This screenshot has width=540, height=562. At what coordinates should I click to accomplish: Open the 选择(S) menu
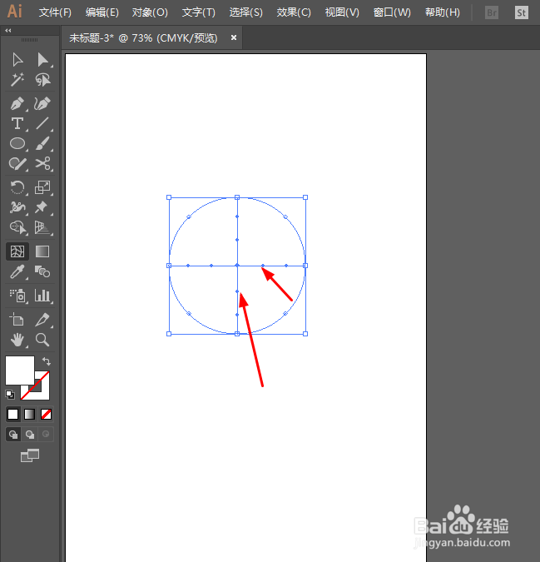point(246,12)
